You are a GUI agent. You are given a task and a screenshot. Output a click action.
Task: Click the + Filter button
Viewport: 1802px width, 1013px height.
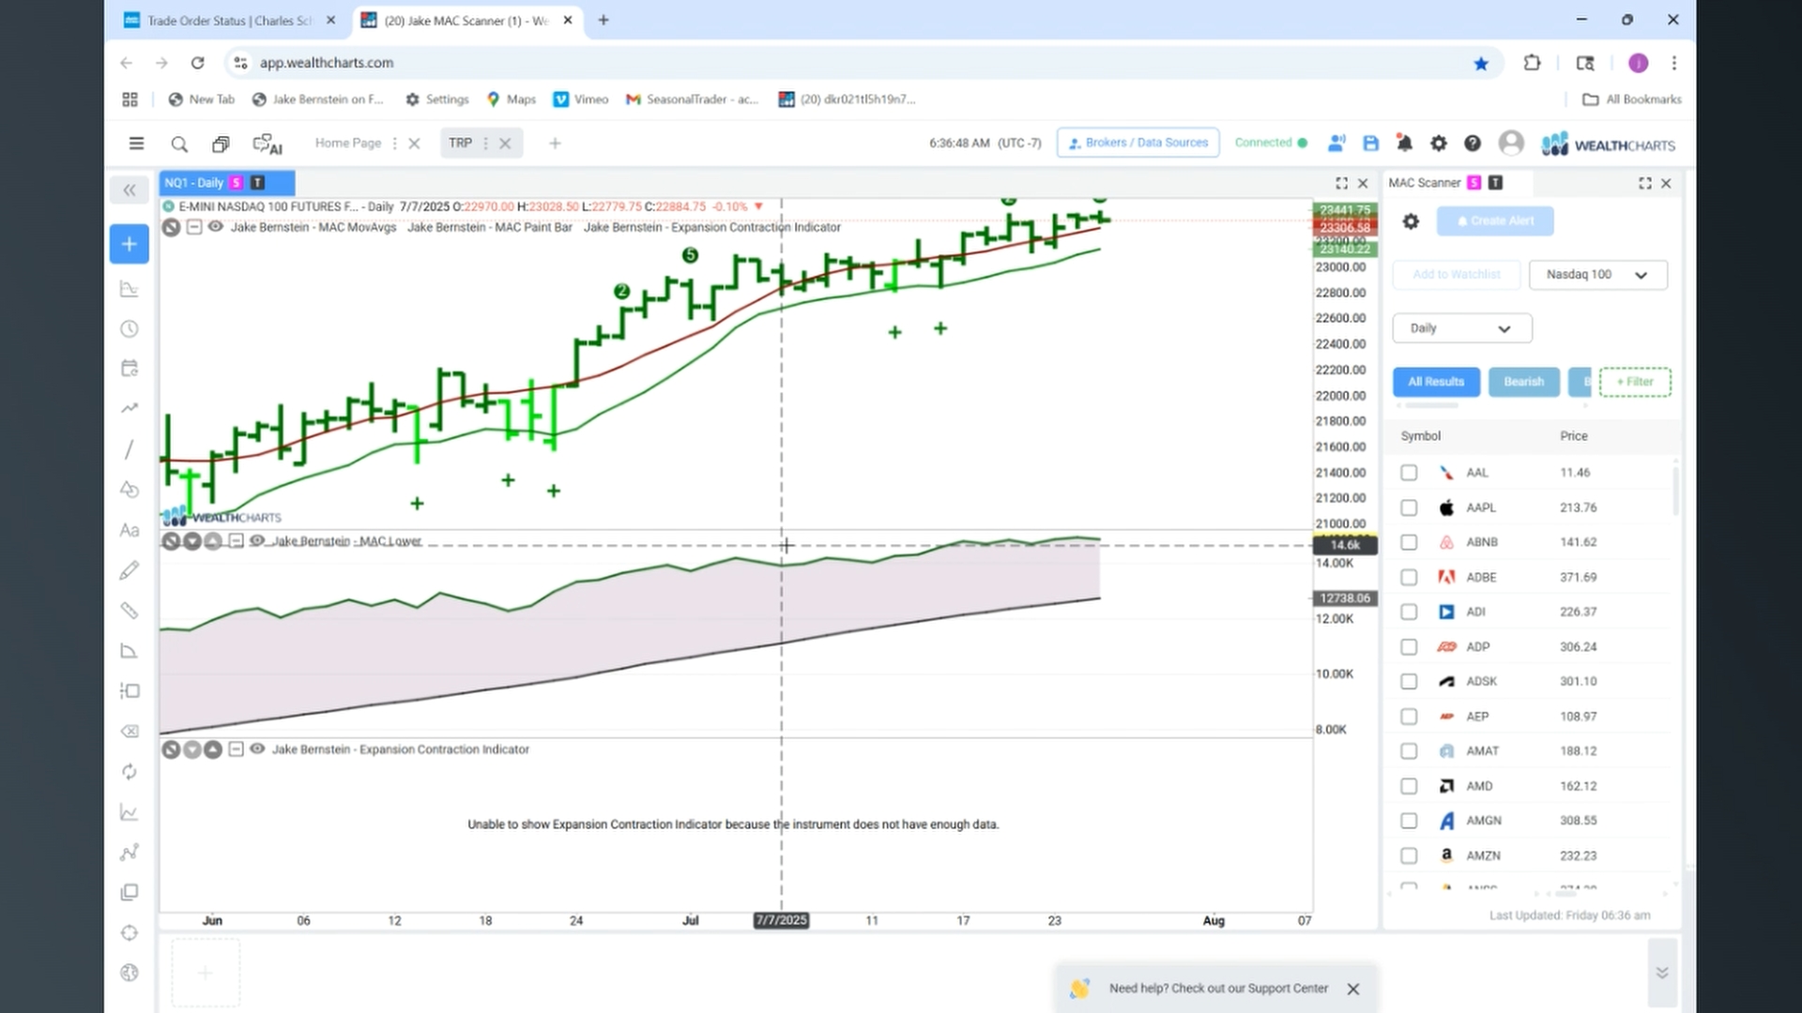(x=1635, y=382)
